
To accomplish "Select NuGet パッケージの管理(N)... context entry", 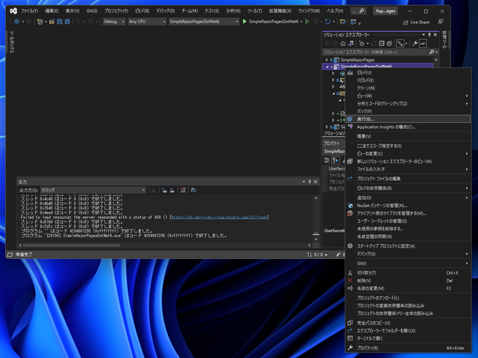I will click(x=408, y=205).
